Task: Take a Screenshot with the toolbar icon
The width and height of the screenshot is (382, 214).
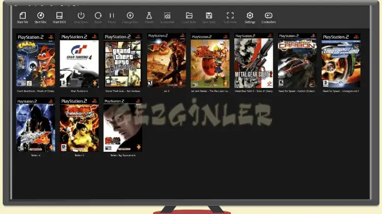Action: tap(167, 15)
